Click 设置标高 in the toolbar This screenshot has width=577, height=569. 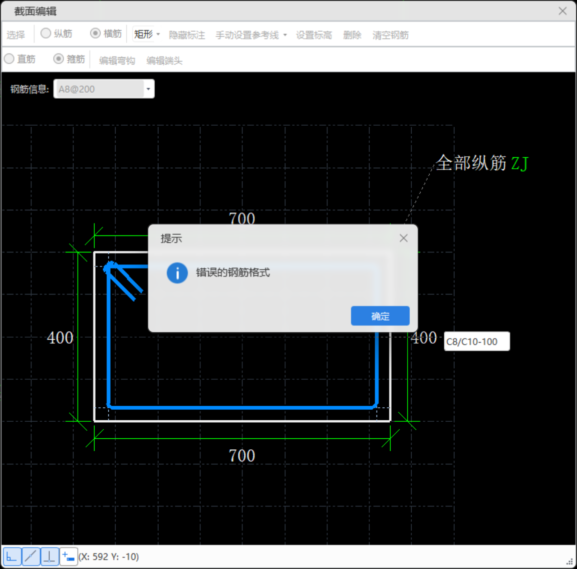pos(314,35)
